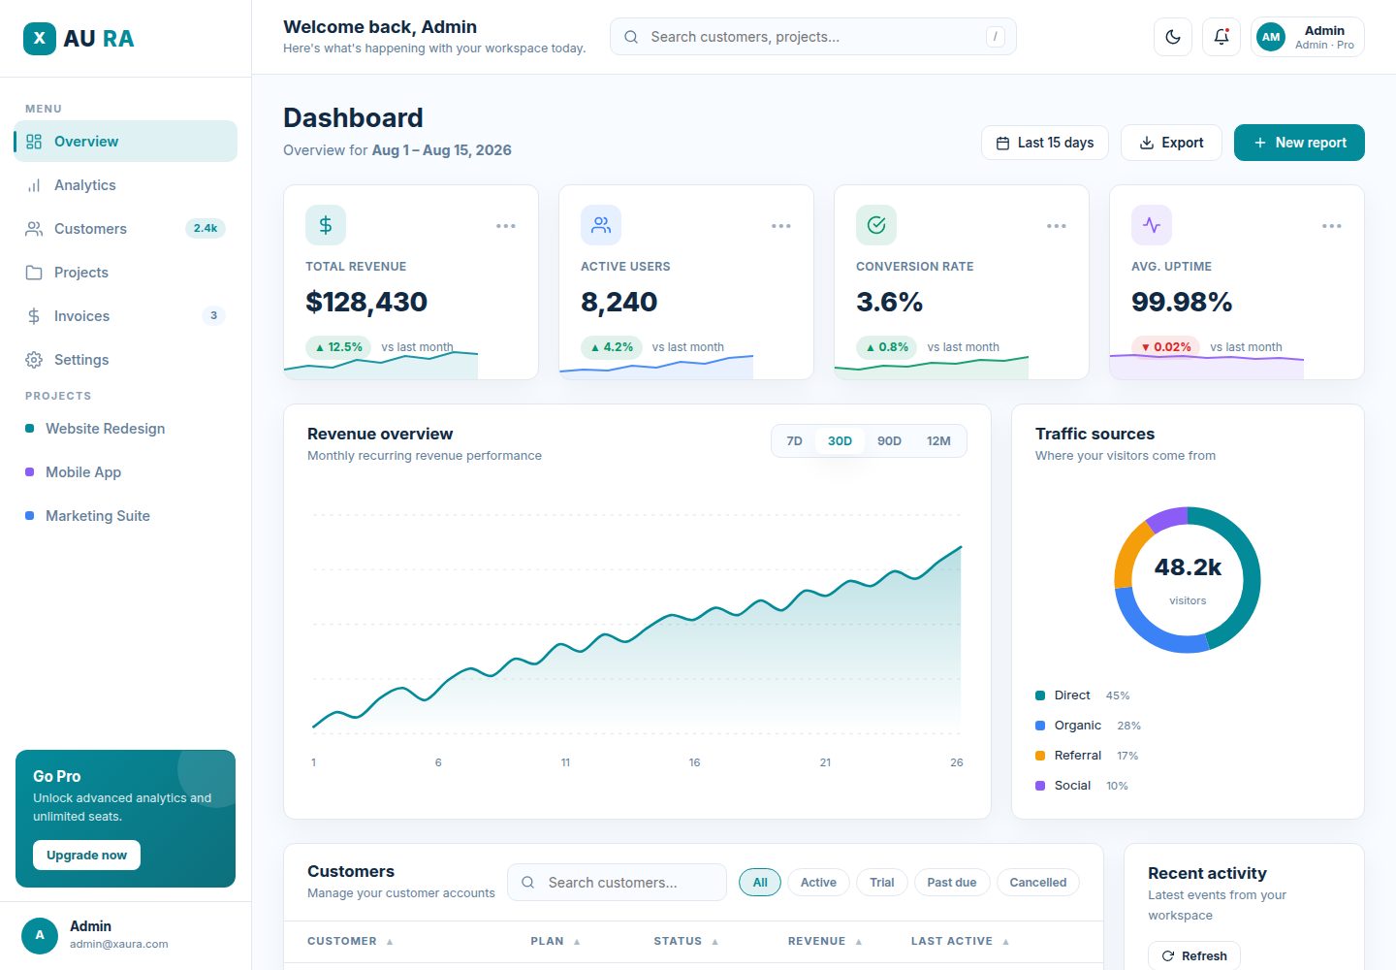The width and height of the screenshot is (1396, 970).
Task: Click the Active Users people icon
Action: (601, 225)
